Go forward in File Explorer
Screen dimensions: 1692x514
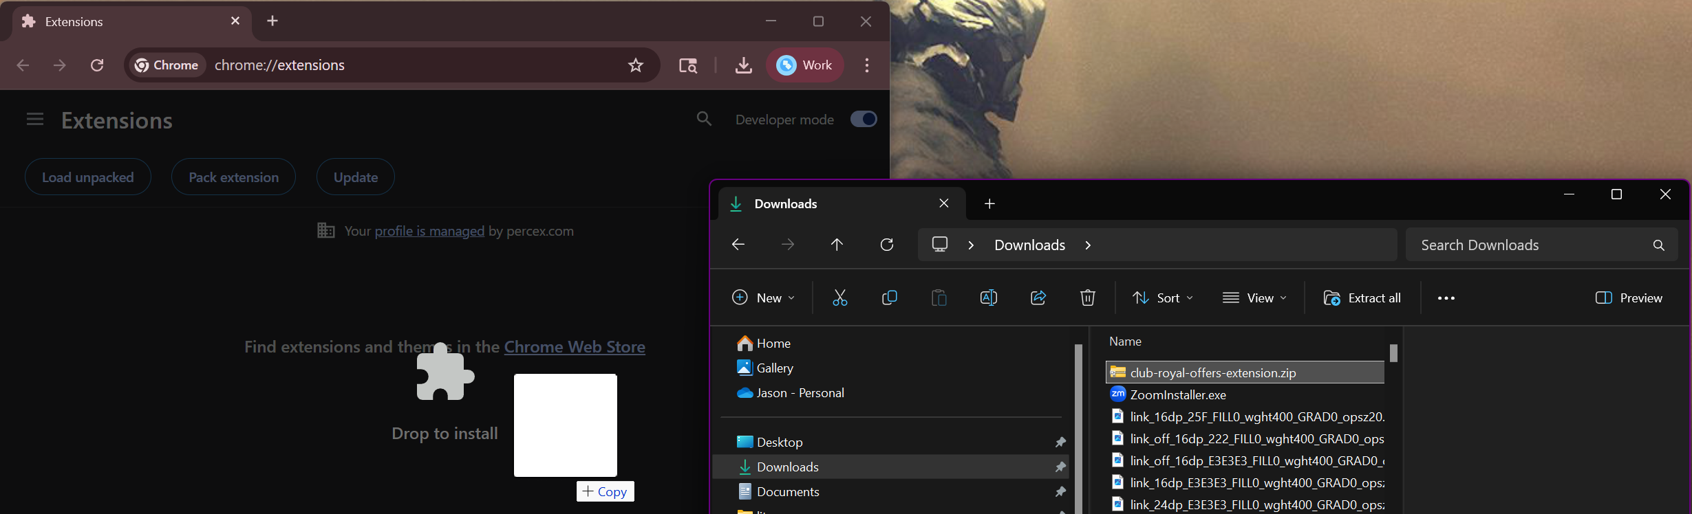(x=788, y=245)
